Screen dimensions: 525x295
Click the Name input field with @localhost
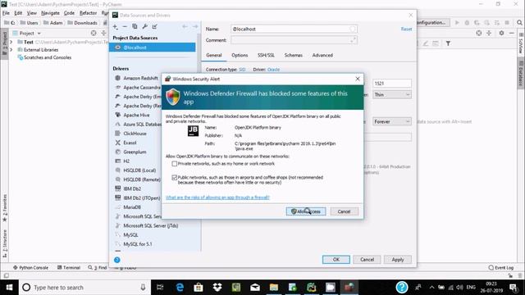294,29
